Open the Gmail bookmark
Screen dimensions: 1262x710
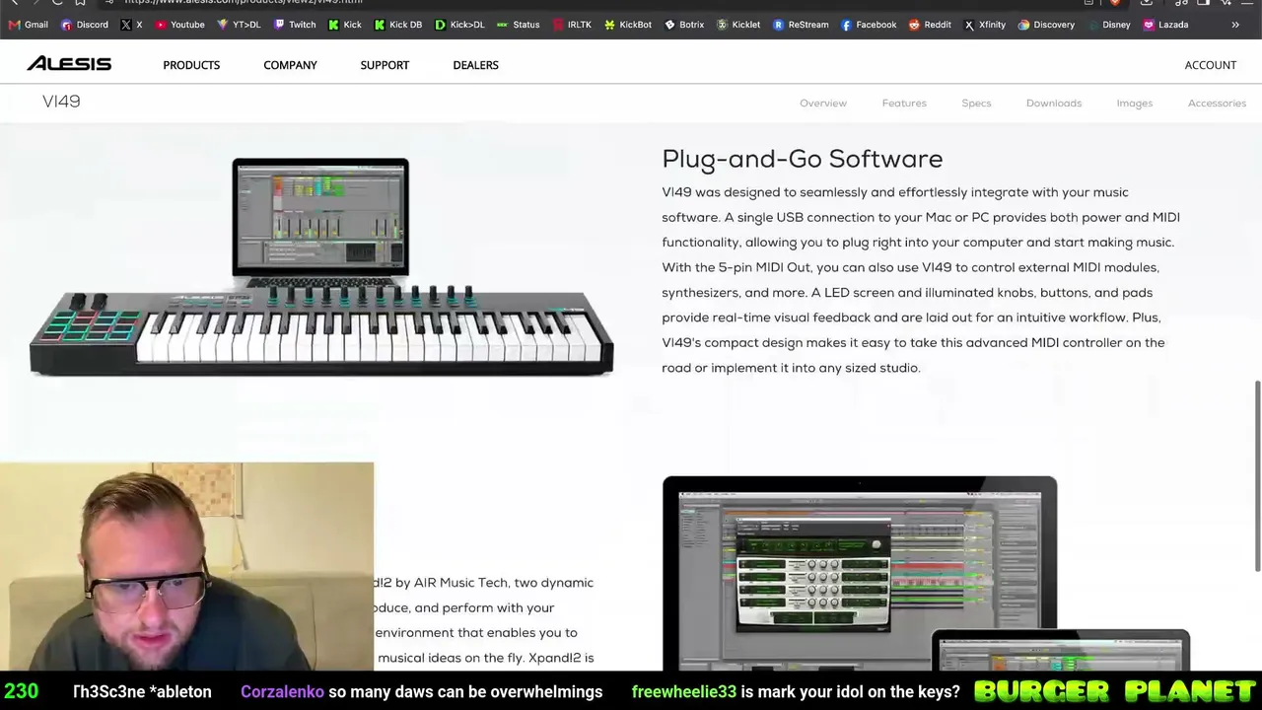tap(29, 25)
